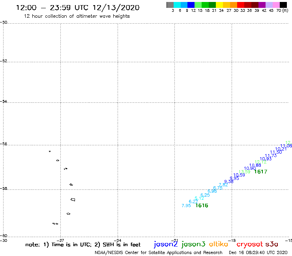Select the wave height reading 7.82
The height and width of the screenshot is (256, 292).
(223, 185)
